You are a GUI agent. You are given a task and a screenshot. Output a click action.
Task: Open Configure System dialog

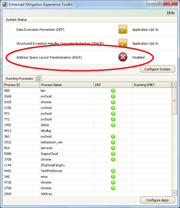(157, 69)
